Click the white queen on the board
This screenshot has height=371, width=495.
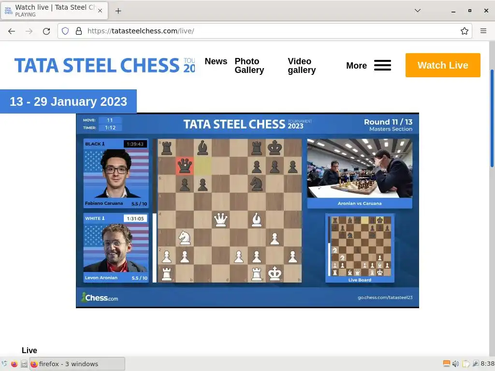click(220, 220)
